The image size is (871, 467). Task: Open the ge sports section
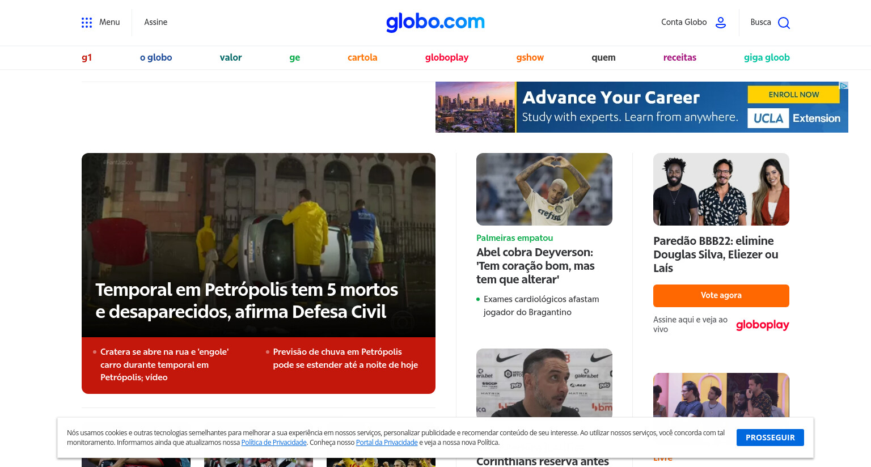coord(294,57)
